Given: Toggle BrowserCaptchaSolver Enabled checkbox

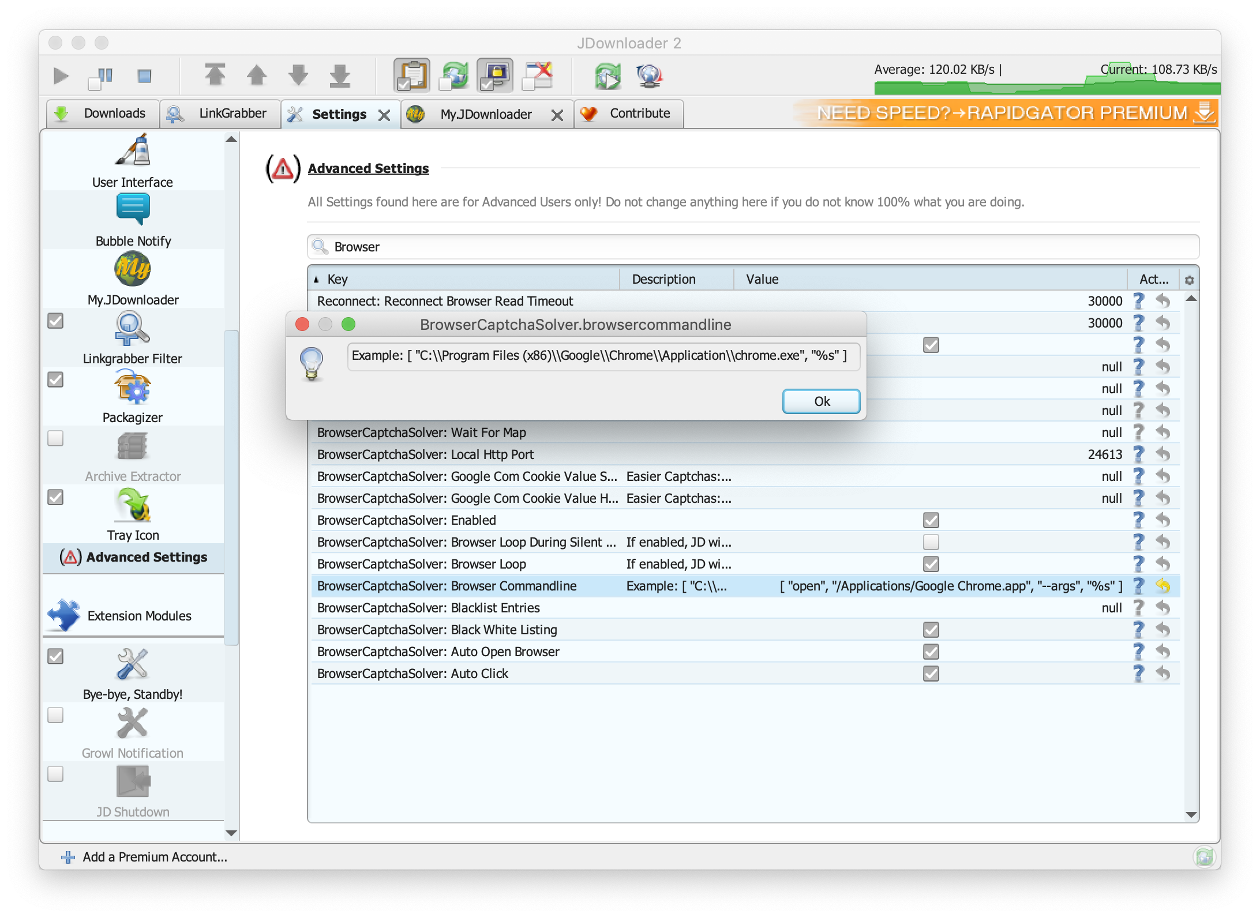Looking at the screenshot, I should pyautogui.click(x=931, y=520).
